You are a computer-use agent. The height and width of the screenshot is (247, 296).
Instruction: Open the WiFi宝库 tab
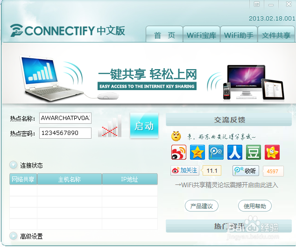(x=201, y=34)
